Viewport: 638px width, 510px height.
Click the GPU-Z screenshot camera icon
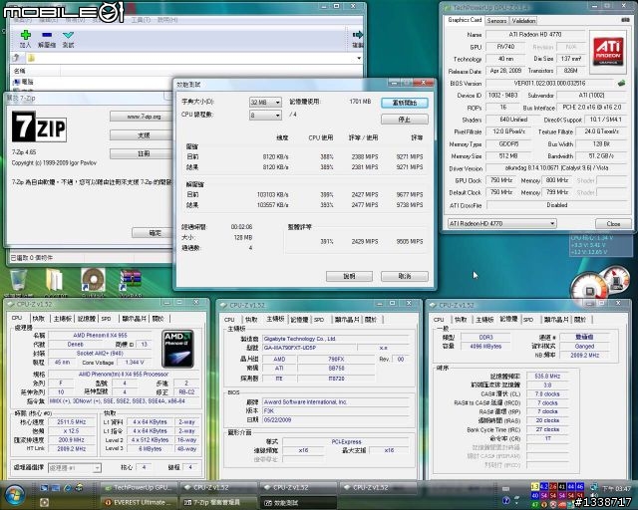click(x=625, y=20)
